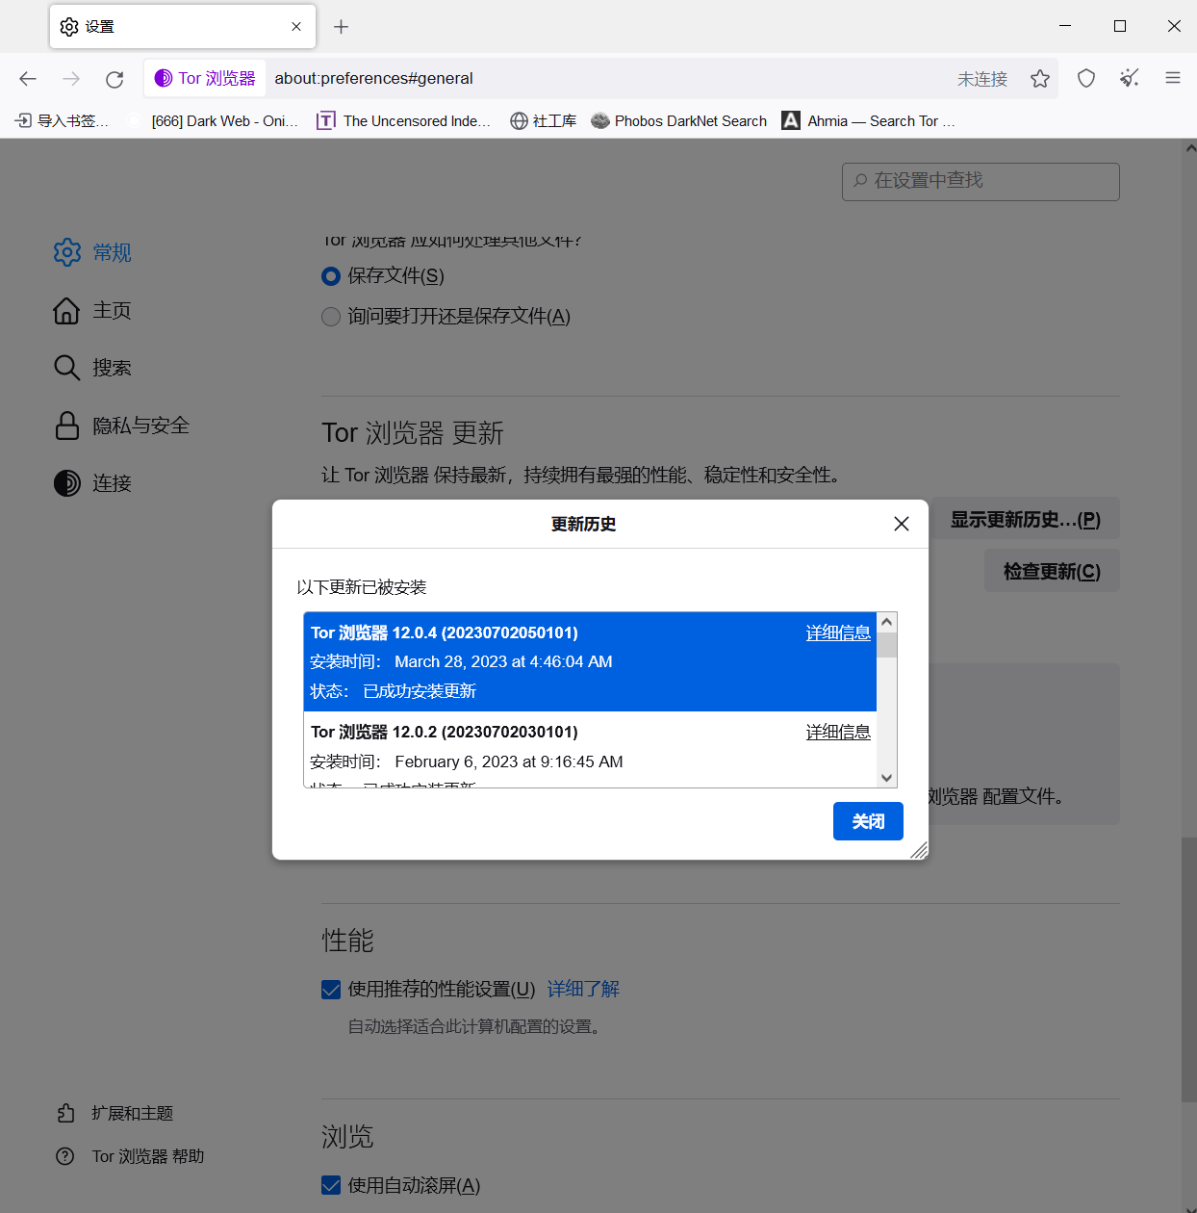This screenshot has height=1213, width=1197.
Task: Open the 社工库 bookmark
Action: pos(544,120)
